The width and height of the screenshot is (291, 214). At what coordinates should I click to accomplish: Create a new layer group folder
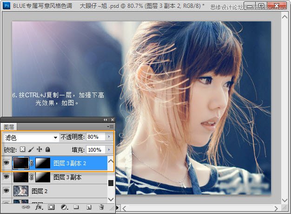point(76,207)
